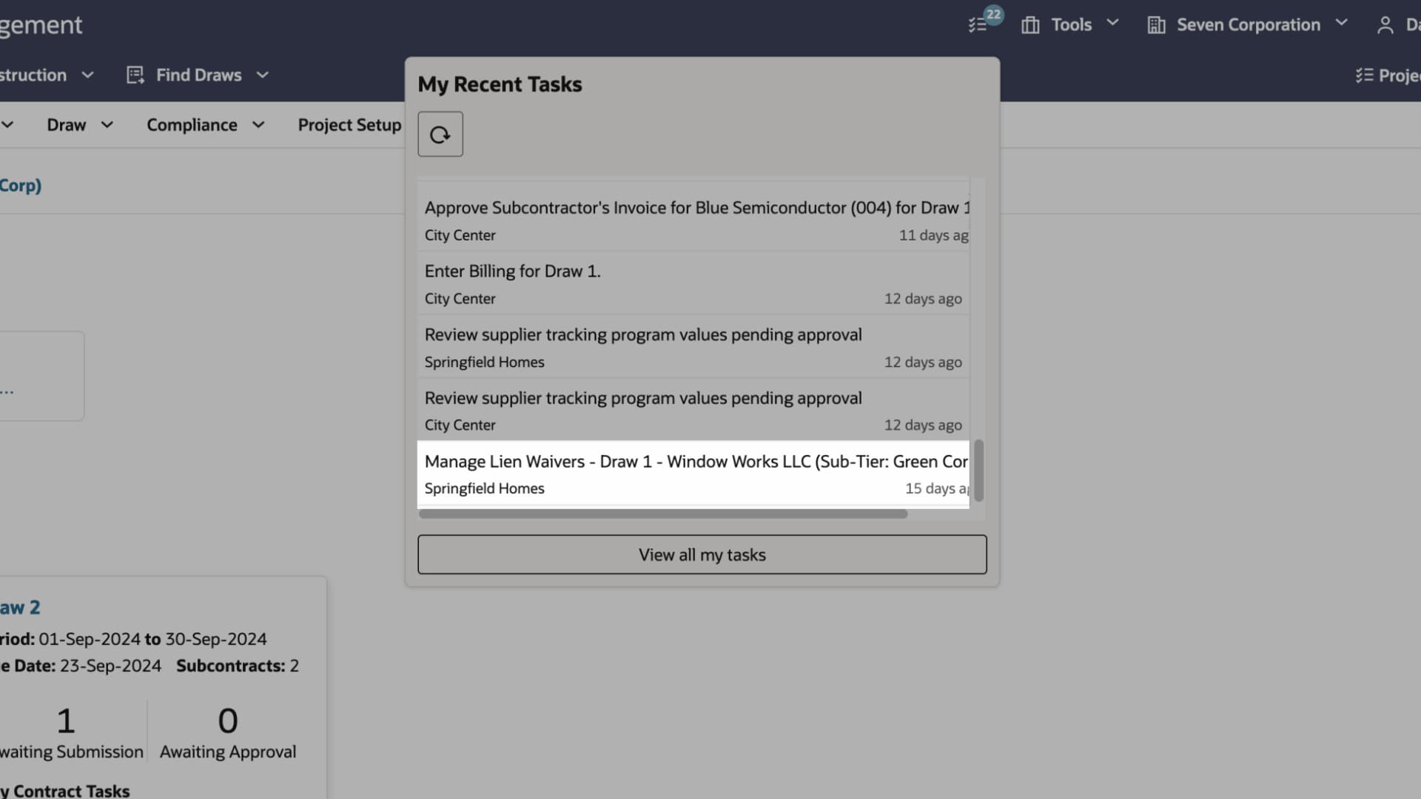Open the user profile icon
This screenshot has width=1421, height=799.
pos(1384,25)
